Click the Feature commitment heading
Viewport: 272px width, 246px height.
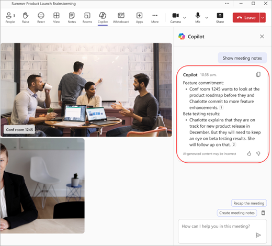[x=203, y=83]
